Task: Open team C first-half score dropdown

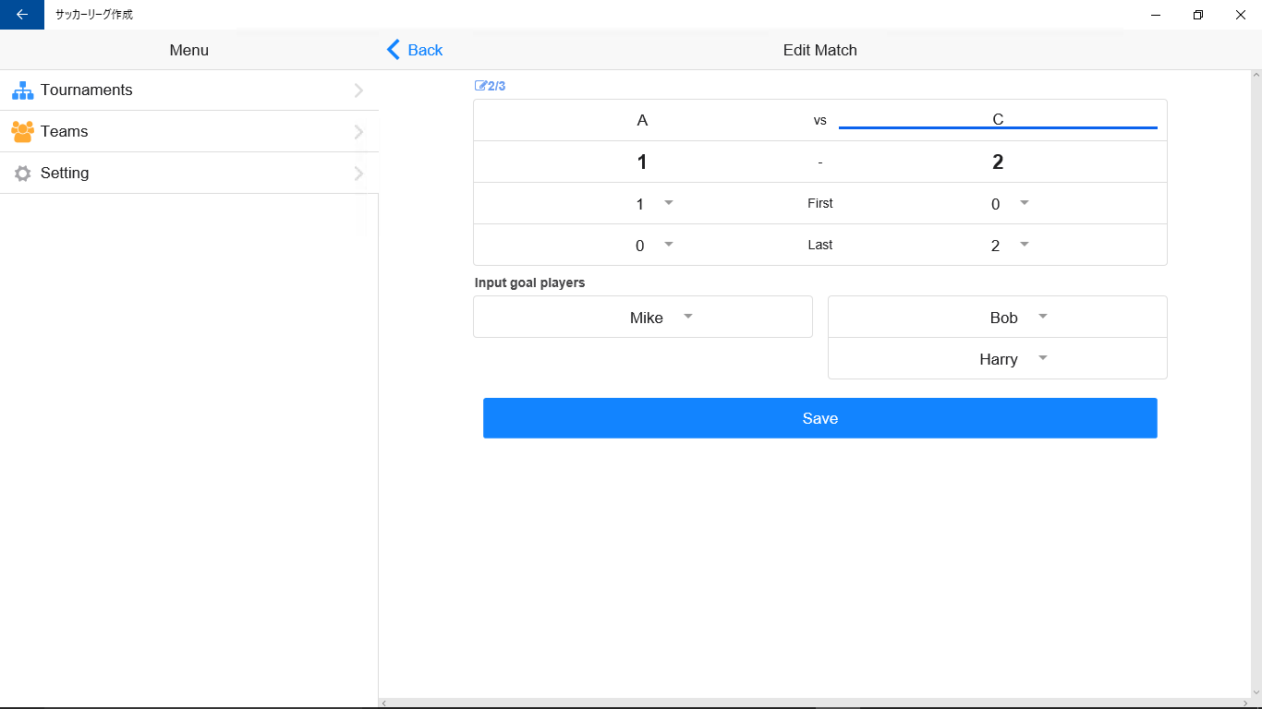Action: 1024,203
